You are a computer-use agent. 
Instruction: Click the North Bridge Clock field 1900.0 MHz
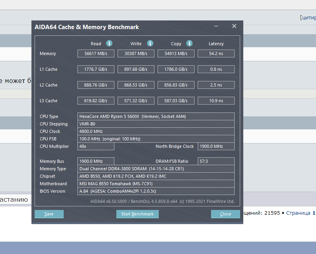coord(216,146)
